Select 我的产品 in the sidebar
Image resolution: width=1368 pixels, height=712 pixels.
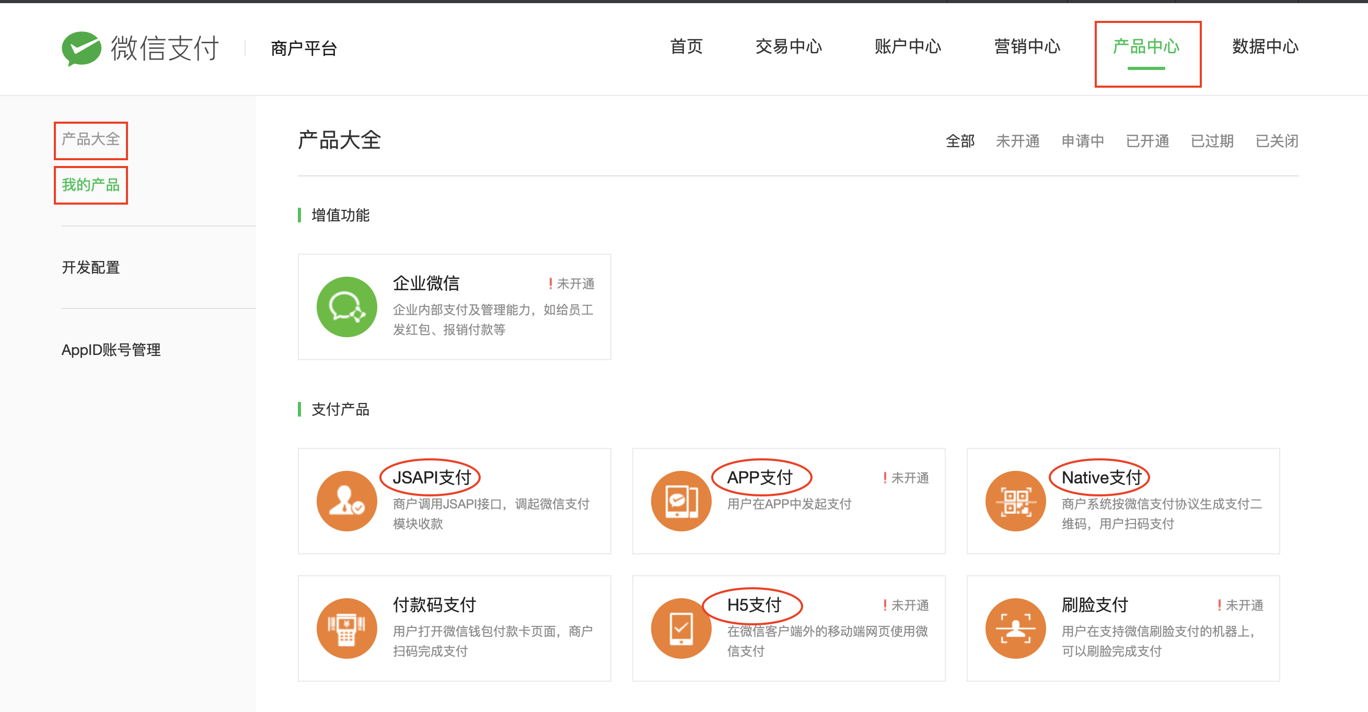[x=91, y=185]
